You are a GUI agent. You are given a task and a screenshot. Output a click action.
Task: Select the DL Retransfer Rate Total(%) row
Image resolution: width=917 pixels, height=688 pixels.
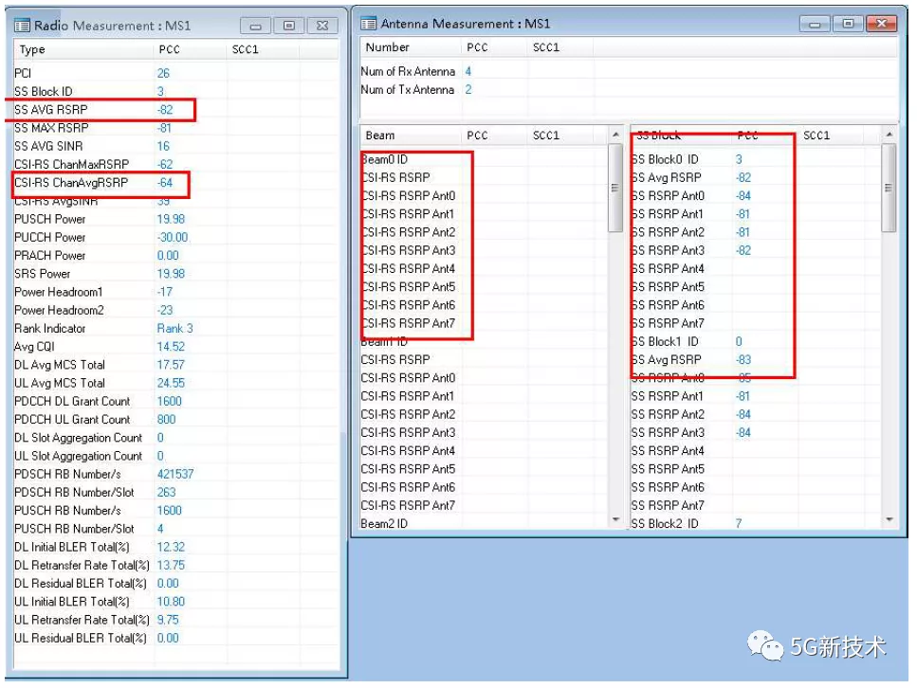(175, 565)
